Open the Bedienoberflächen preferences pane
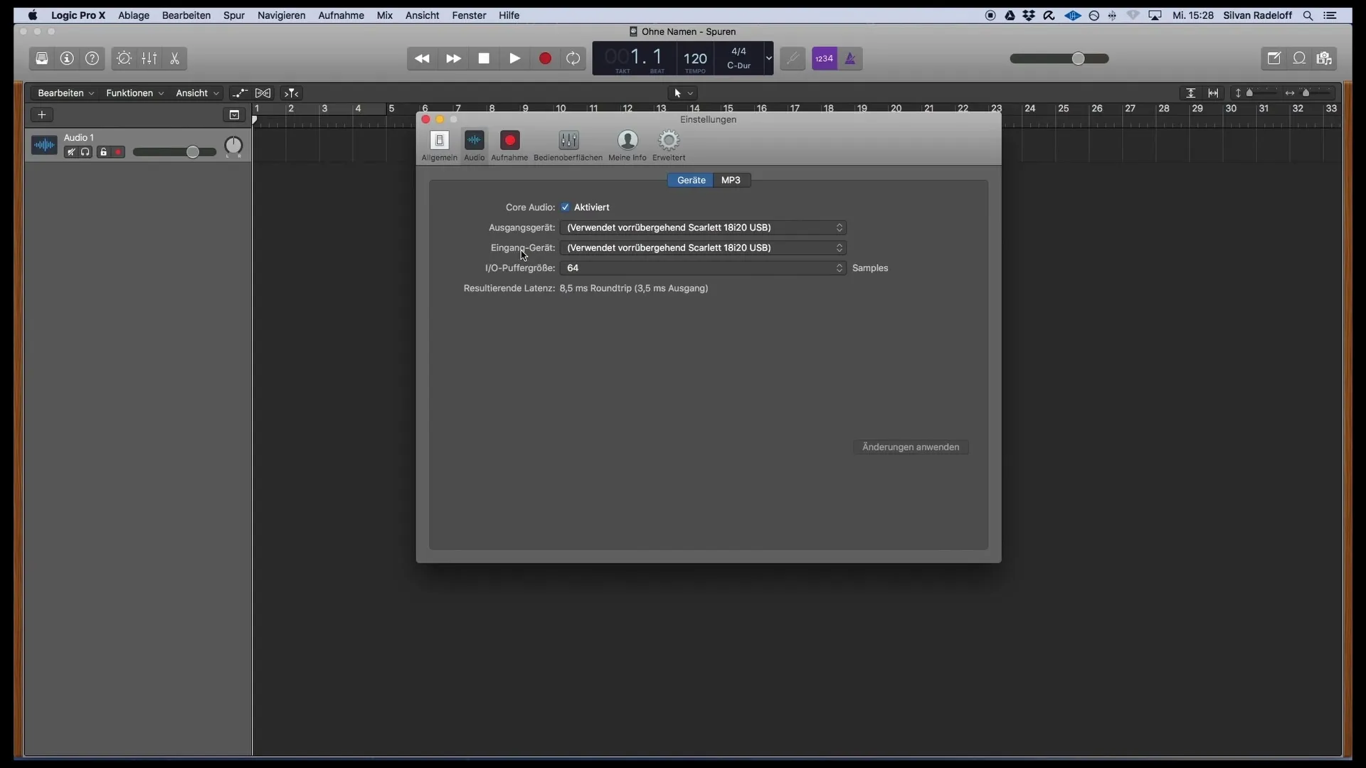This screenshot has width=1366, height=768. 568,146
